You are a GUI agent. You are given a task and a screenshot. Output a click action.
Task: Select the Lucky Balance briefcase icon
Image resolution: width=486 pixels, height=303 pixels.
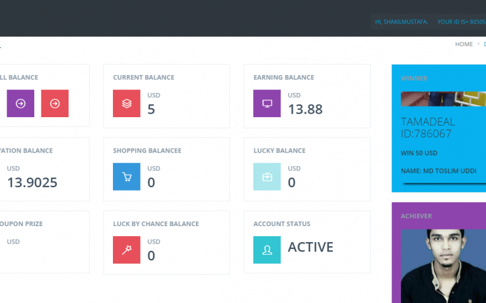click(267, 176)
